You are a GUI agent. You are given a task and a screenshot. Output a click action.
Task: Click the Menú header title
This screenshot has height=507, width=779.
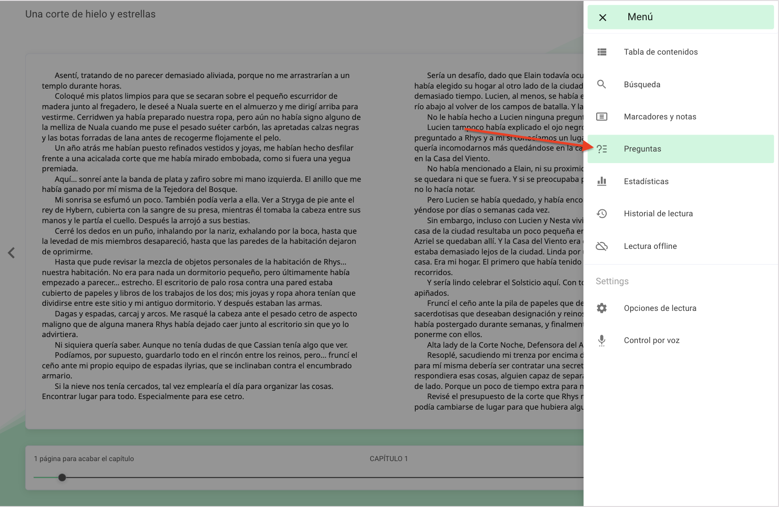pyautogui.click(x=640, y=17)
